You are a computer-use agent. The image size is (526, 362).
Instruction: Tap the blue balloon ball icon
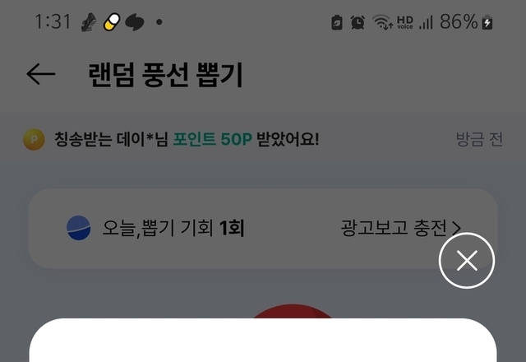point(79,228)
